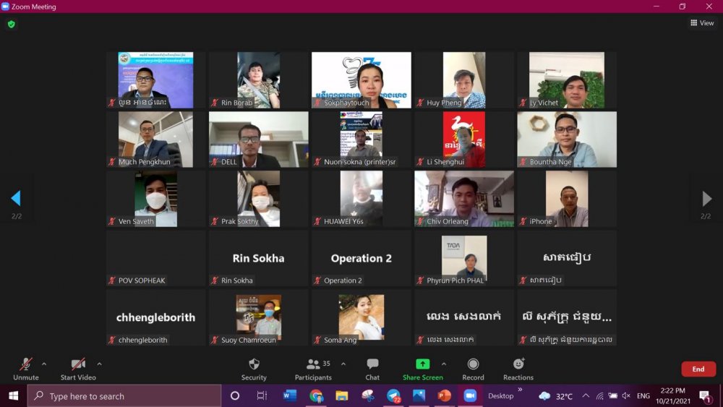
Task: Click the red End meeting button
Action: [698, 369]
